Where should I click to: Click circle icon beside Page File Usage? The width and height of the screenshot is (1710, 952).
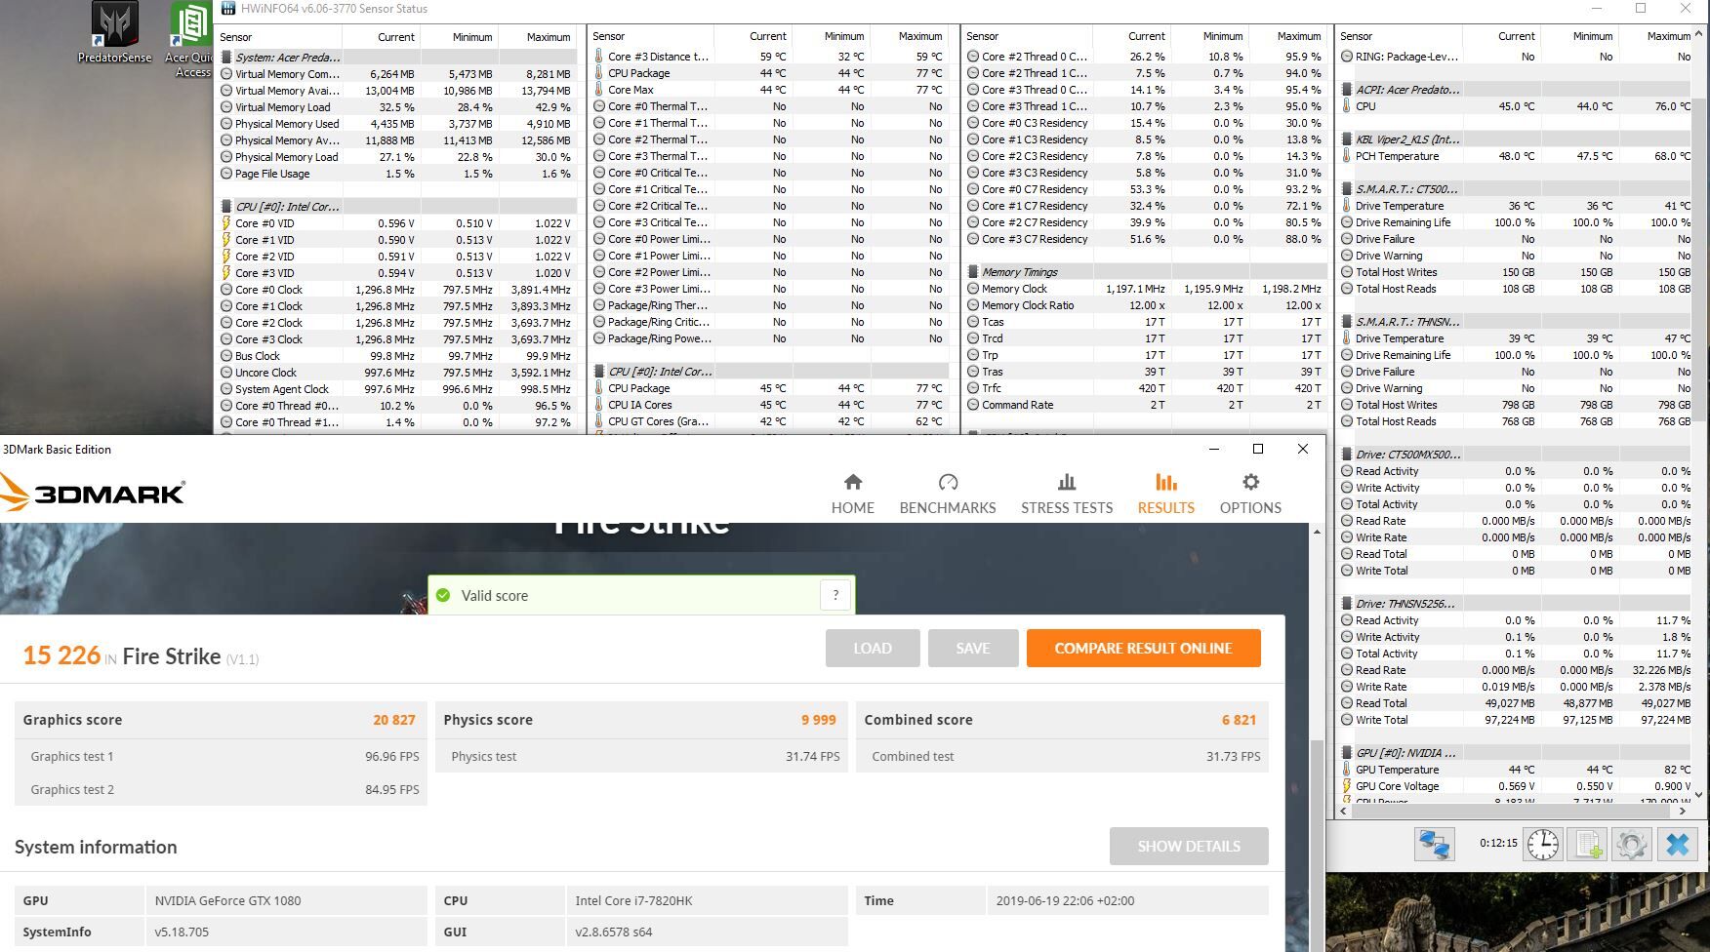(226, 174)
